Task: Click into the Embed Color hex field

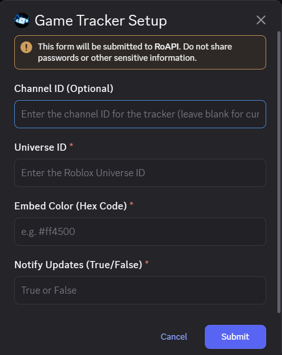Action: 140,231
